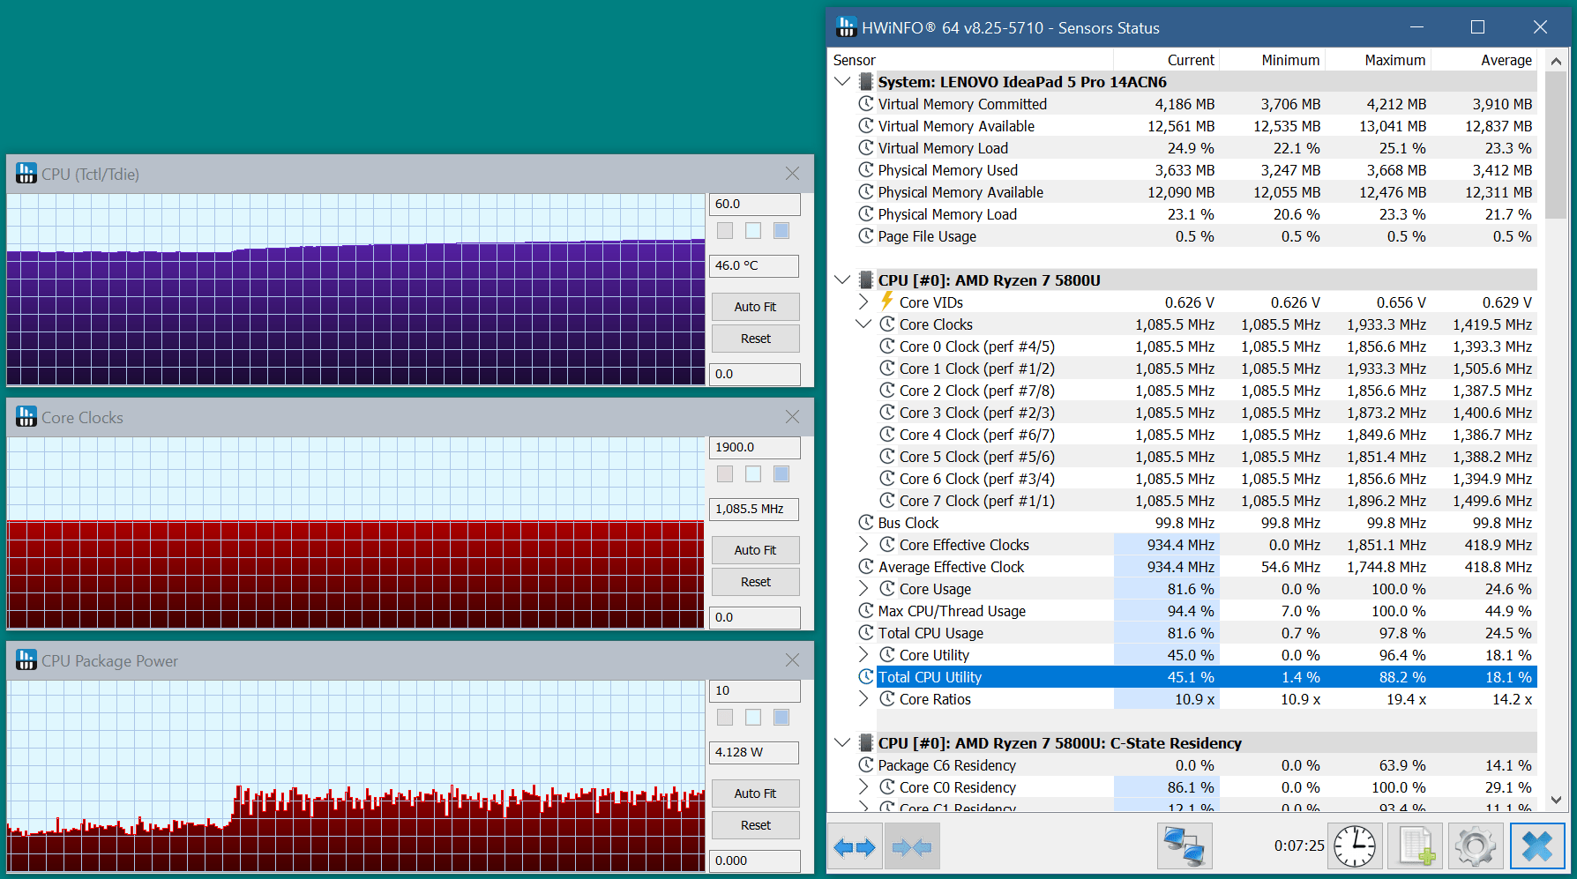Expand the Core Effective Clocks row
1577x879 pixels.
coord(863,545)
